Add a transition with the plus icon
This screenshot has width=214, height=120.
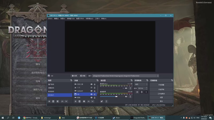[137, 92]
